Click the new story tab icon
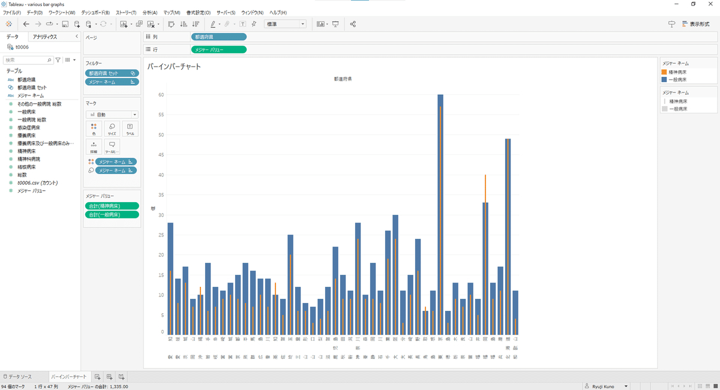Image resolution: width=720 pixels, height=390 pixels. (x=121, y=377)
